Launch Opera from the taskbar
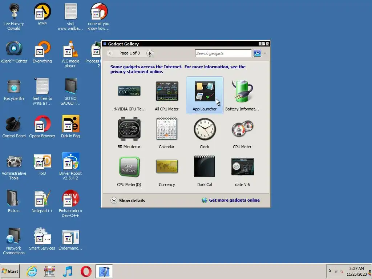The image size is (372, 279). [x=86, y=271]
